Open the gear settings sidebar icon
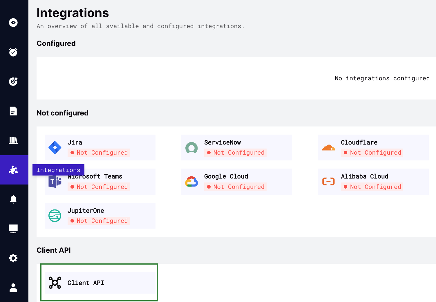The height and width of the screenshot is (302, 436). [13, 258]
